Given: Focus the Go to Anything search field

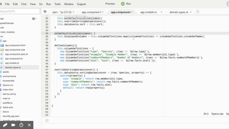Looking at the screenshot, I should click(x=19, y=11).
